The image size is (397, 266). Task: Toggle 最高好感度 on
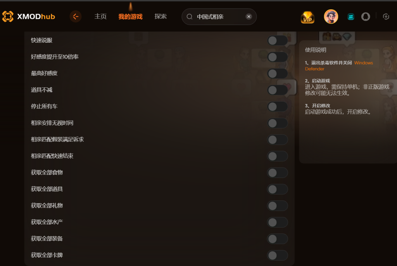coord(278,73)
